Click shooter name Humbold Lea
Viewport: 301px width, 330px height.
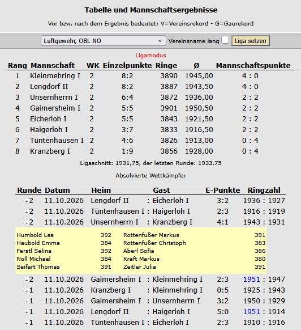35,235
